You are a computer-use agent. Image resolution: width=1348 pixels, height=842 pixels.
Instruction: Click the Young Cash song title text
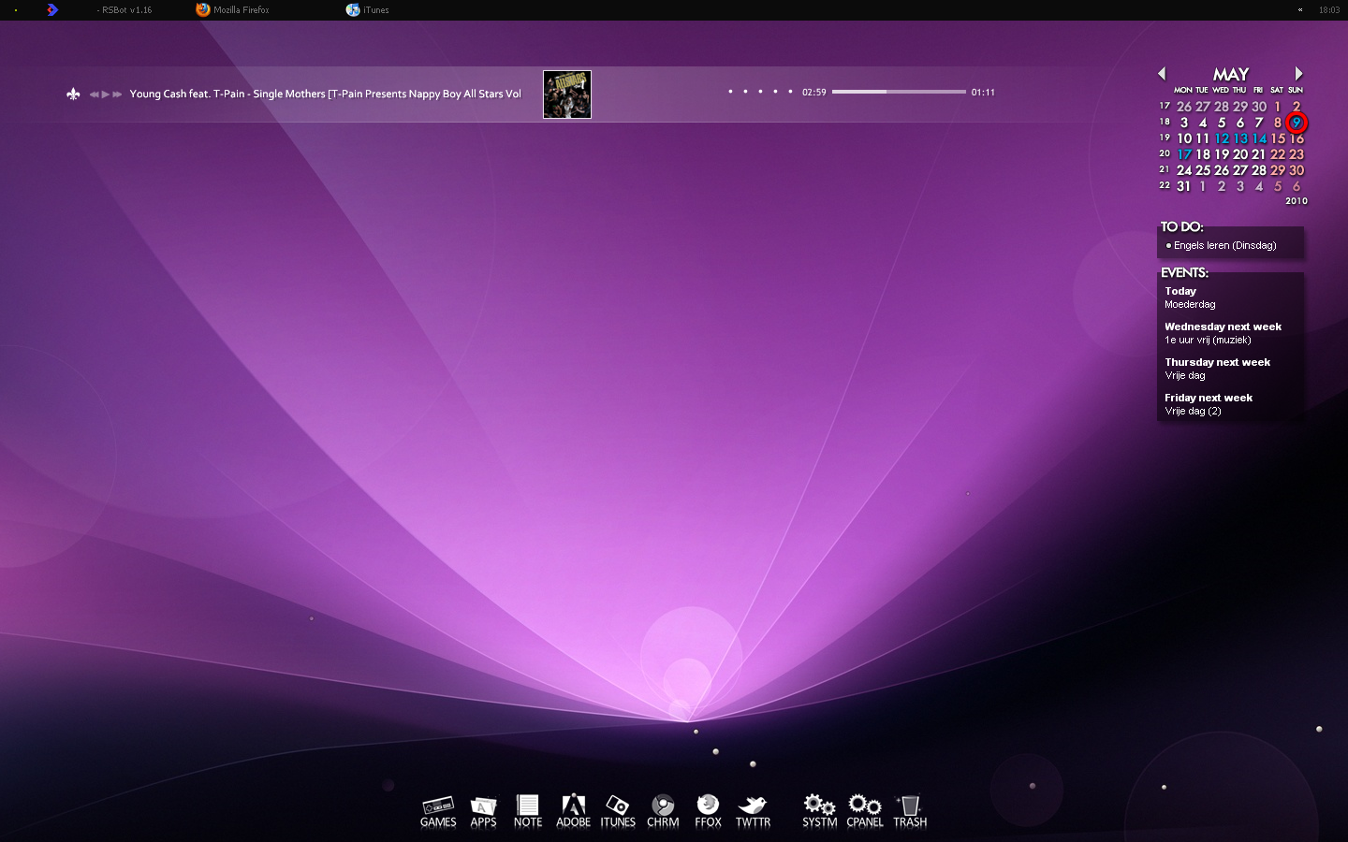[x=325, y=94]
